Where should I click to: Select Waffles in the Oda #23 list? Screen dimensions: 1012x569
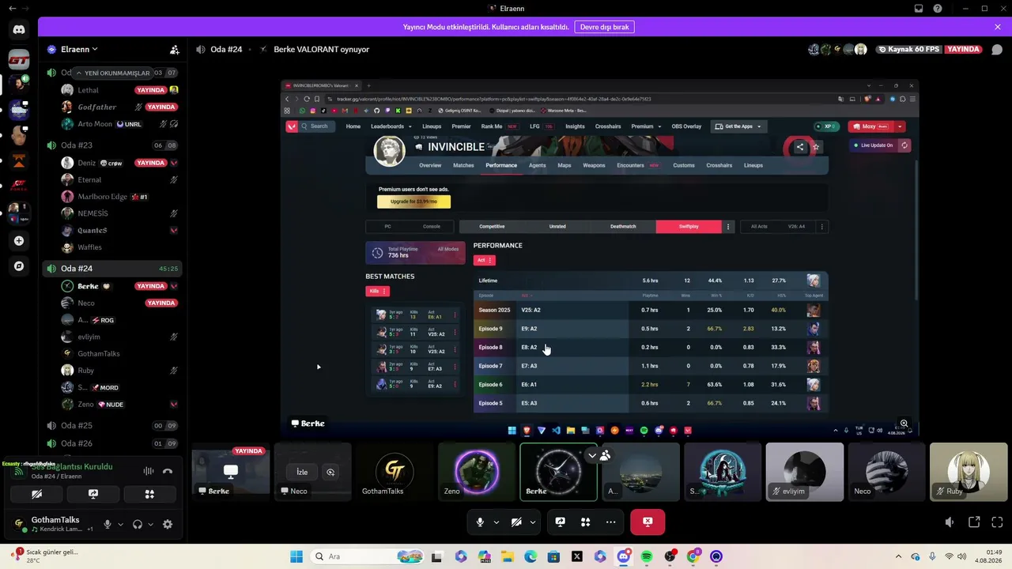119,247
